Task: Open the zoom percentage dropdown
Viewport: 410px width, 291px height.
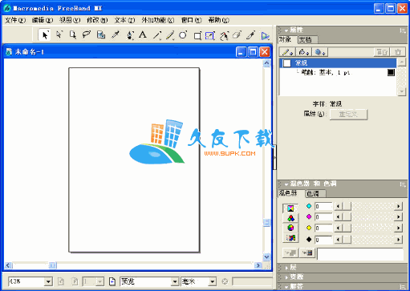Action: [x=48, y=281]
